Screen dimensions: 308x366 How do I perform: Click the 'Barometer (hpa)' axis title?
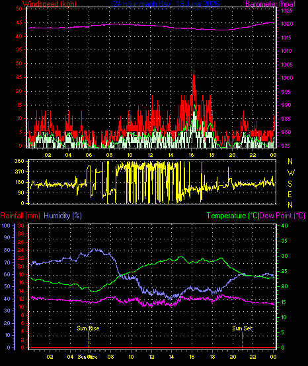point(270,4)
